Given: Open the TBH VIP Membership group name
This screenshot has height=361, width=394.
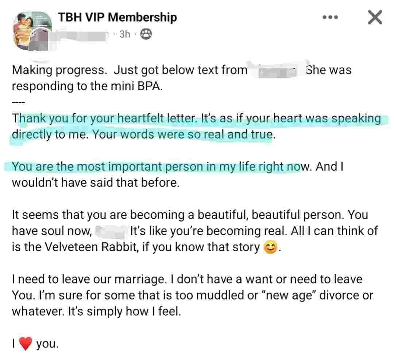Looking at the screenshot, I should (x=117, y=17).
